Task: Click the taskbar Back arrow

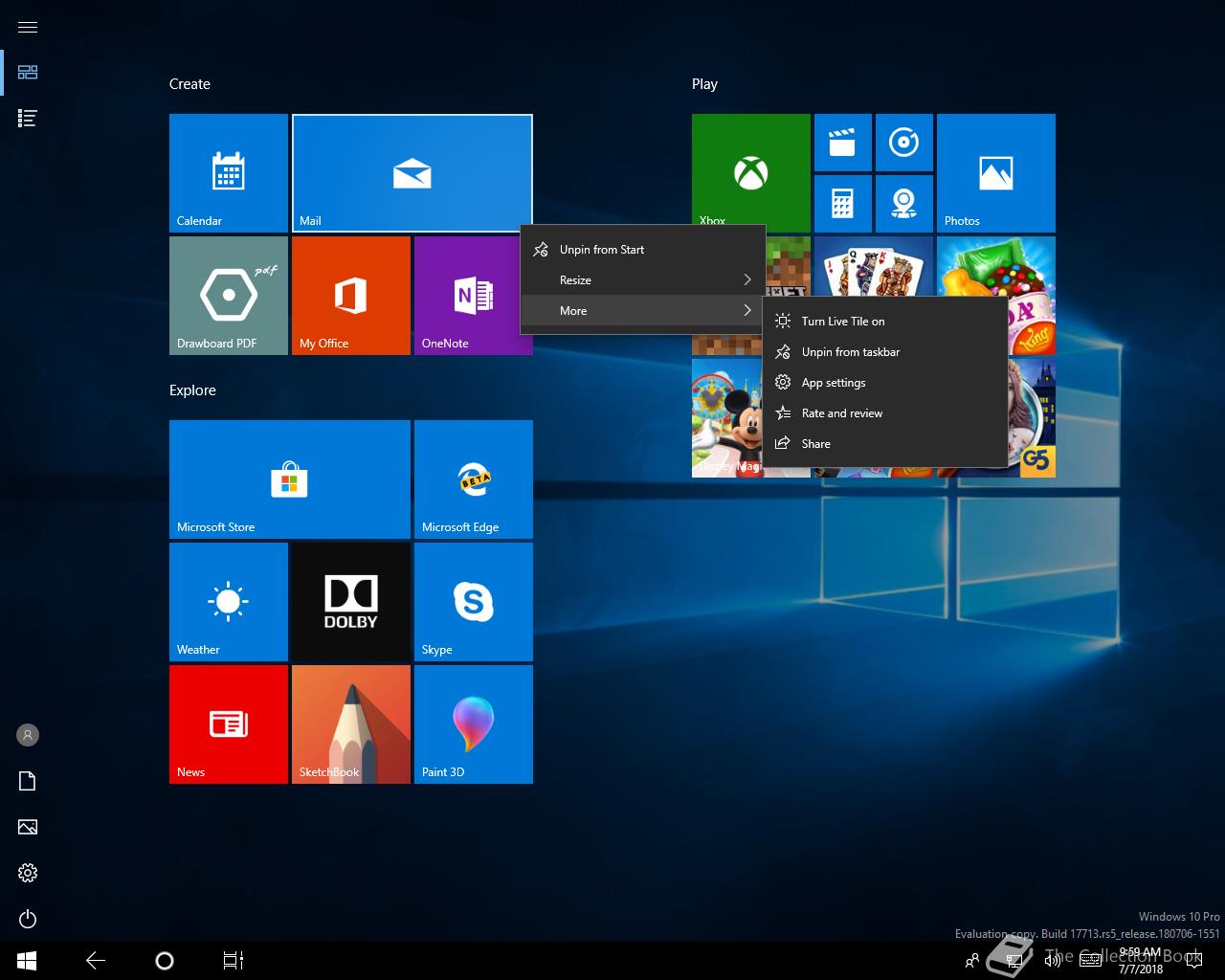Action: tap(96, 961)
